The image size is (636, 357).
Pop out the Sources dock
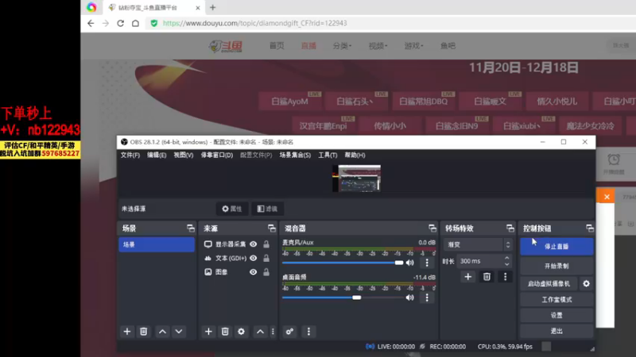point(272,228)
